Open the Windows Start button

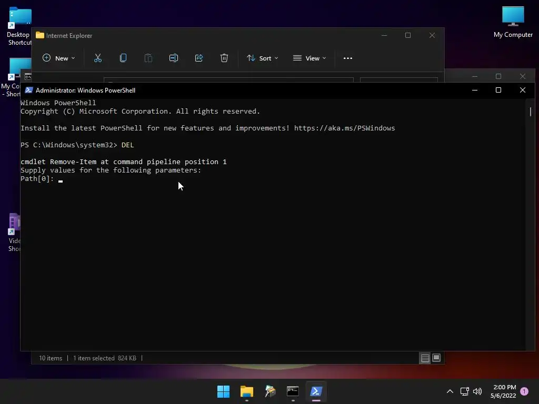click(223, 391)
